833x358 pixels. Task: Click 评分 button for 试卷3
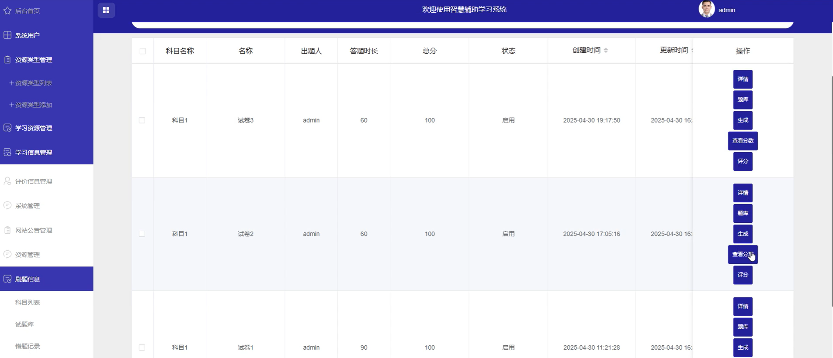(743, 161)
